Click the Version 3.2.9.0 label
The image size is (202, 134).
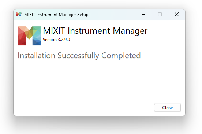pos(56,40)
